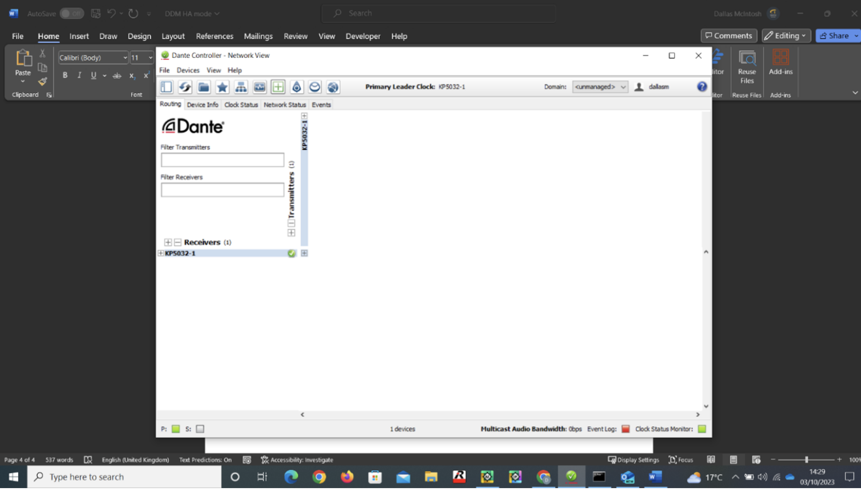Click the green checkmark beside KP5032-1
The width and height of the screenshot is (861, 490).
pos(292,253)
